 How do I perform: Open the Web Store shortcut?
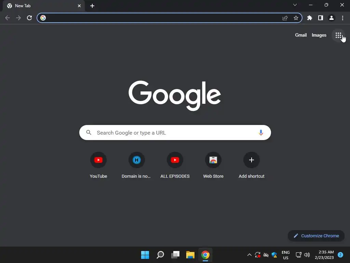[x=213, y=165]
